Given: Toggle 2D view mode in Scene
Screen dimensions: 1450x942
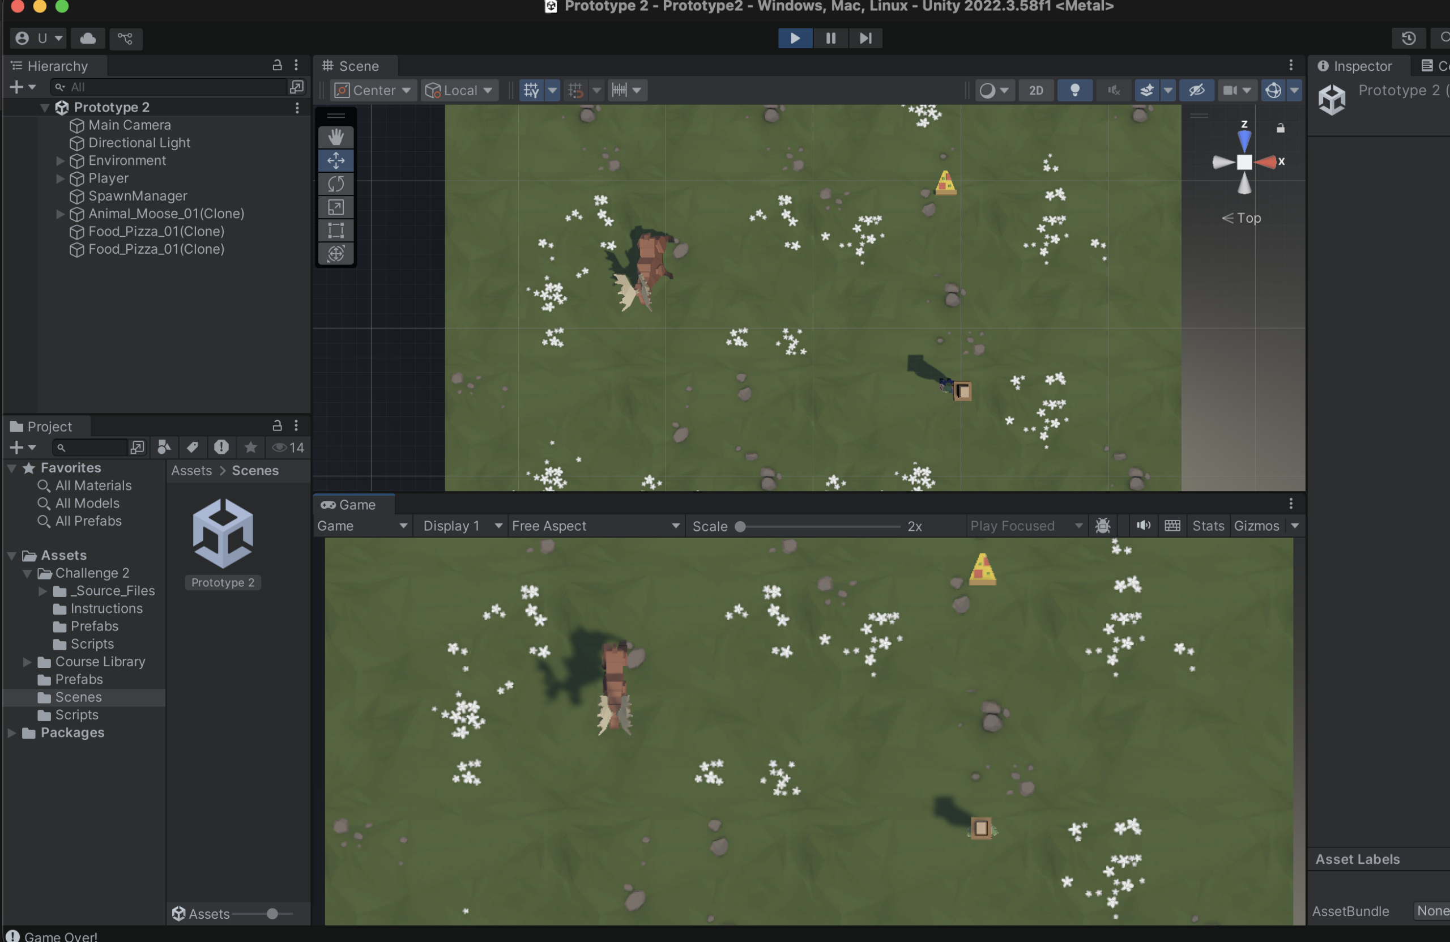Looking at the screenshot, I should pyautogui.click(x=1036, y=90).
